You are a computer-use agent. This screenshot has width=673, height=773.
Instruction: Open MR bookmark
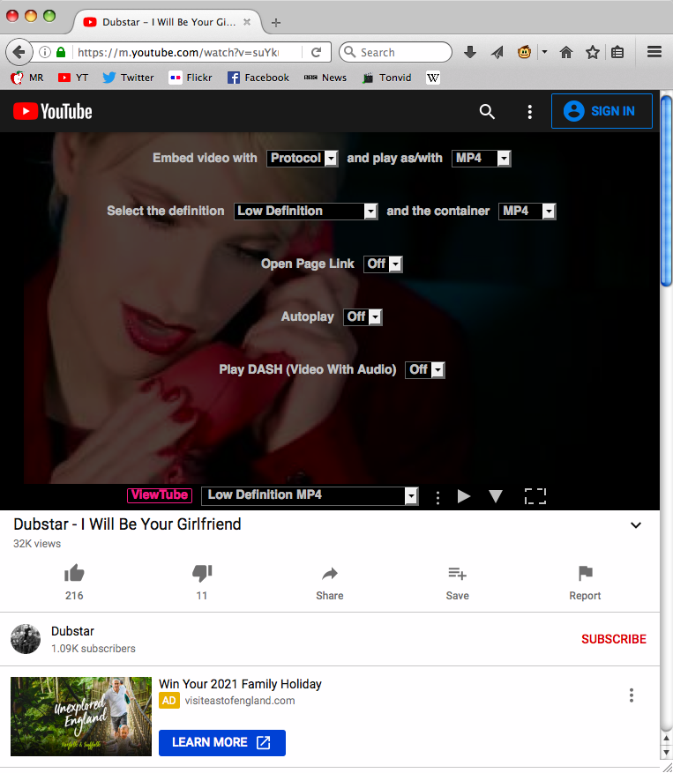pos(27,78)
